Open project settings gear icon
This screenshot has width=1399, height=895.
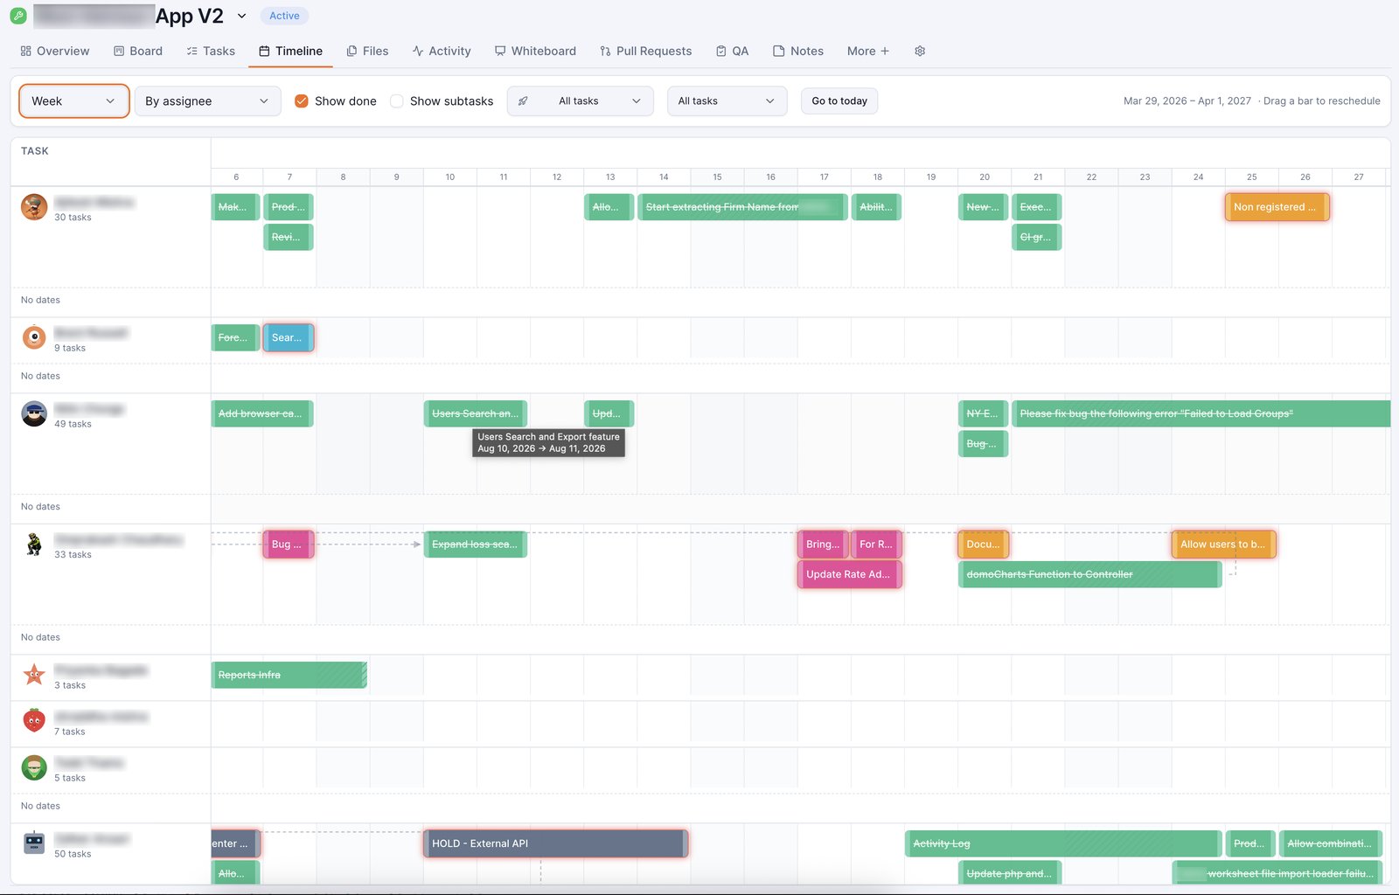click(x=920, y=51)
